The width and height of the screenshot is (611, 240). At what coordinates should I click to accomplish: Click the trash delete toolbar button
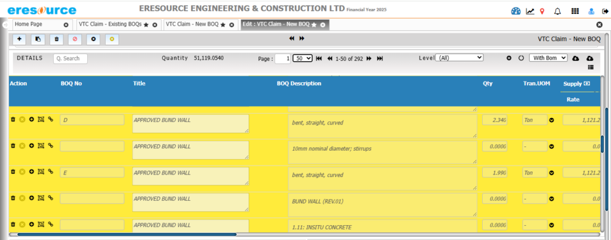tap(57, 39)
